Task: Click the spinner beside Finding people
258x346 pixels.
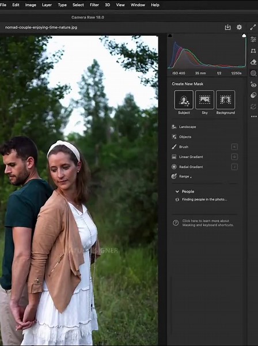Action: pos(177,200)
